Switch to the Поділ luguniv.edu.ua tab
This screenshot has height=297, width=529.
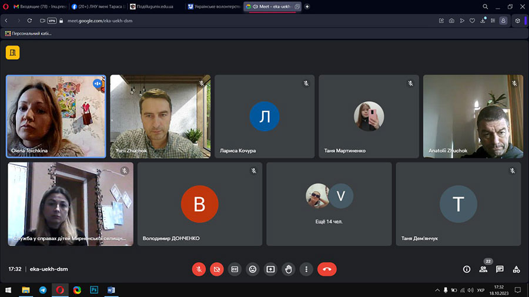pos(156,6)
